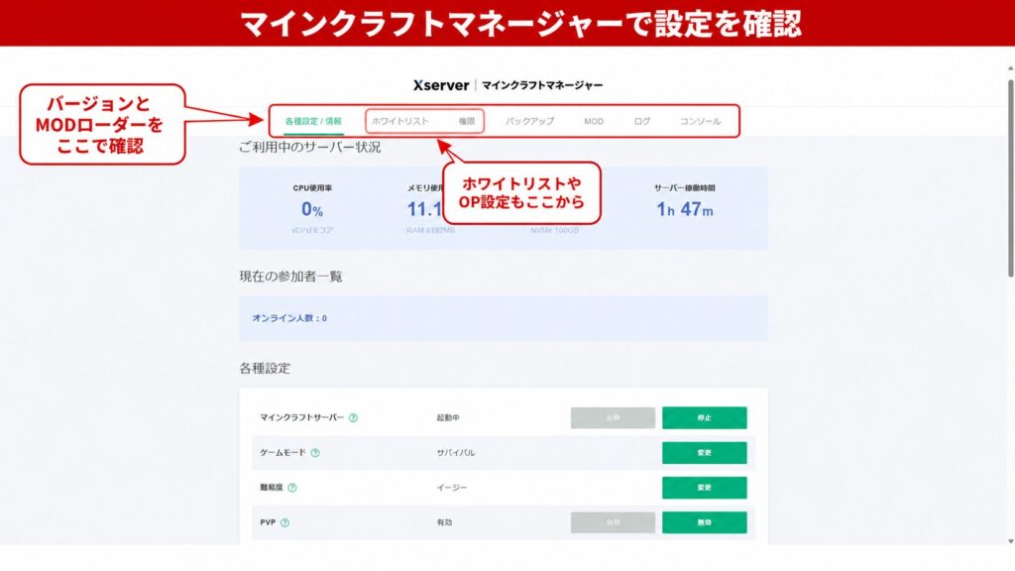
Task: Disable PVP with the 無効 button
Action: pyautogui.click(x=705, y=522)
